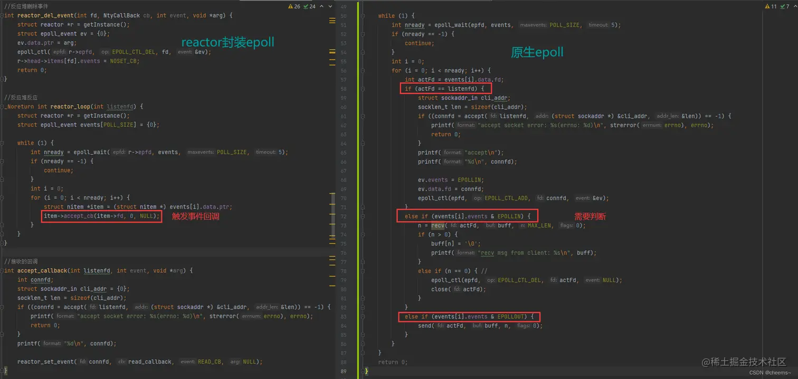Click item->accept_cb call in left editor
The width and height of the screenshot is (798, 379).
[101, 216]
